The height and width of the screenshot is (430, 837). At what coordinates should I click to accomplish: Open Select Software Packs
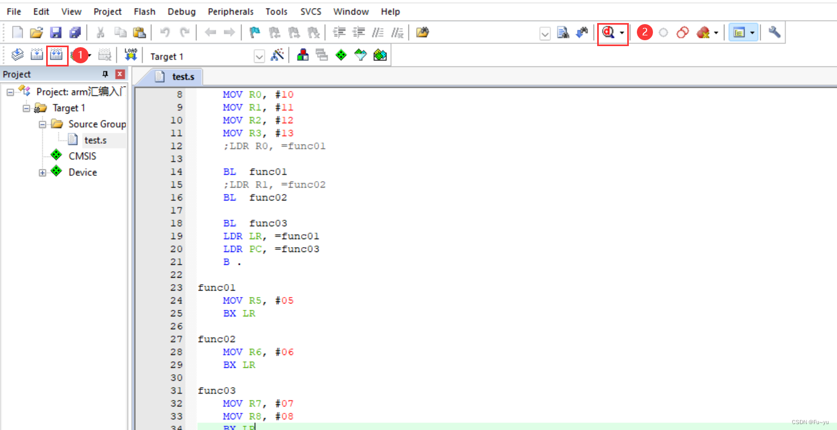[x=361, y=55]
